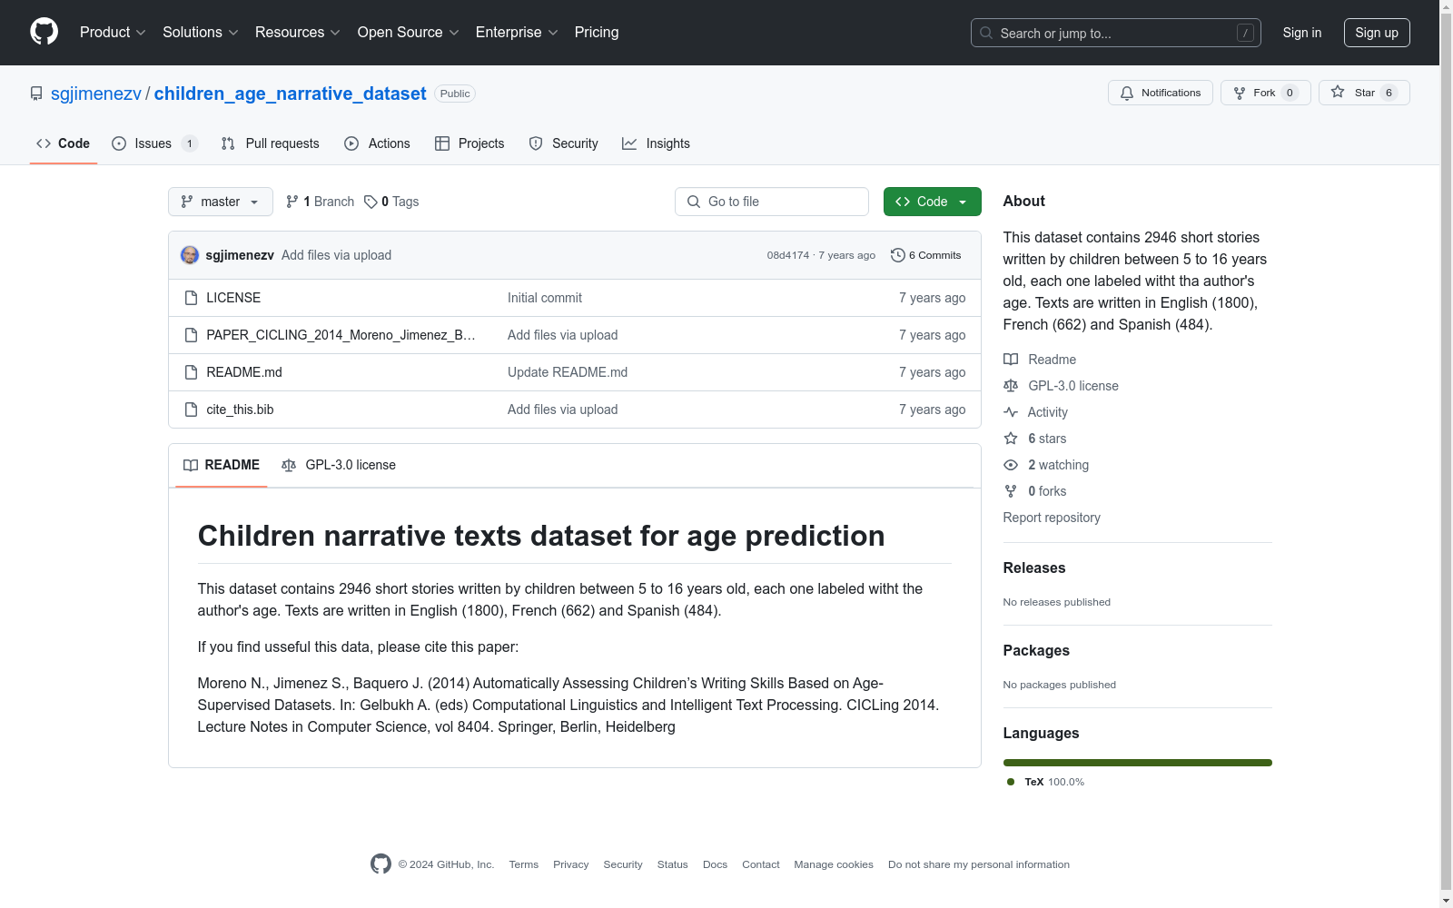Open the children_age_narrative_dataset repo link

290,94
